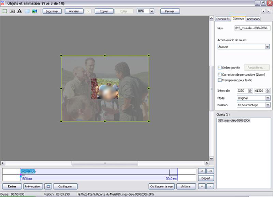Viewport: 273px width, 197px height.
Task: Go to the next view using the top-right right arrow
Action: pyautogui.click(x=268, y=11)
